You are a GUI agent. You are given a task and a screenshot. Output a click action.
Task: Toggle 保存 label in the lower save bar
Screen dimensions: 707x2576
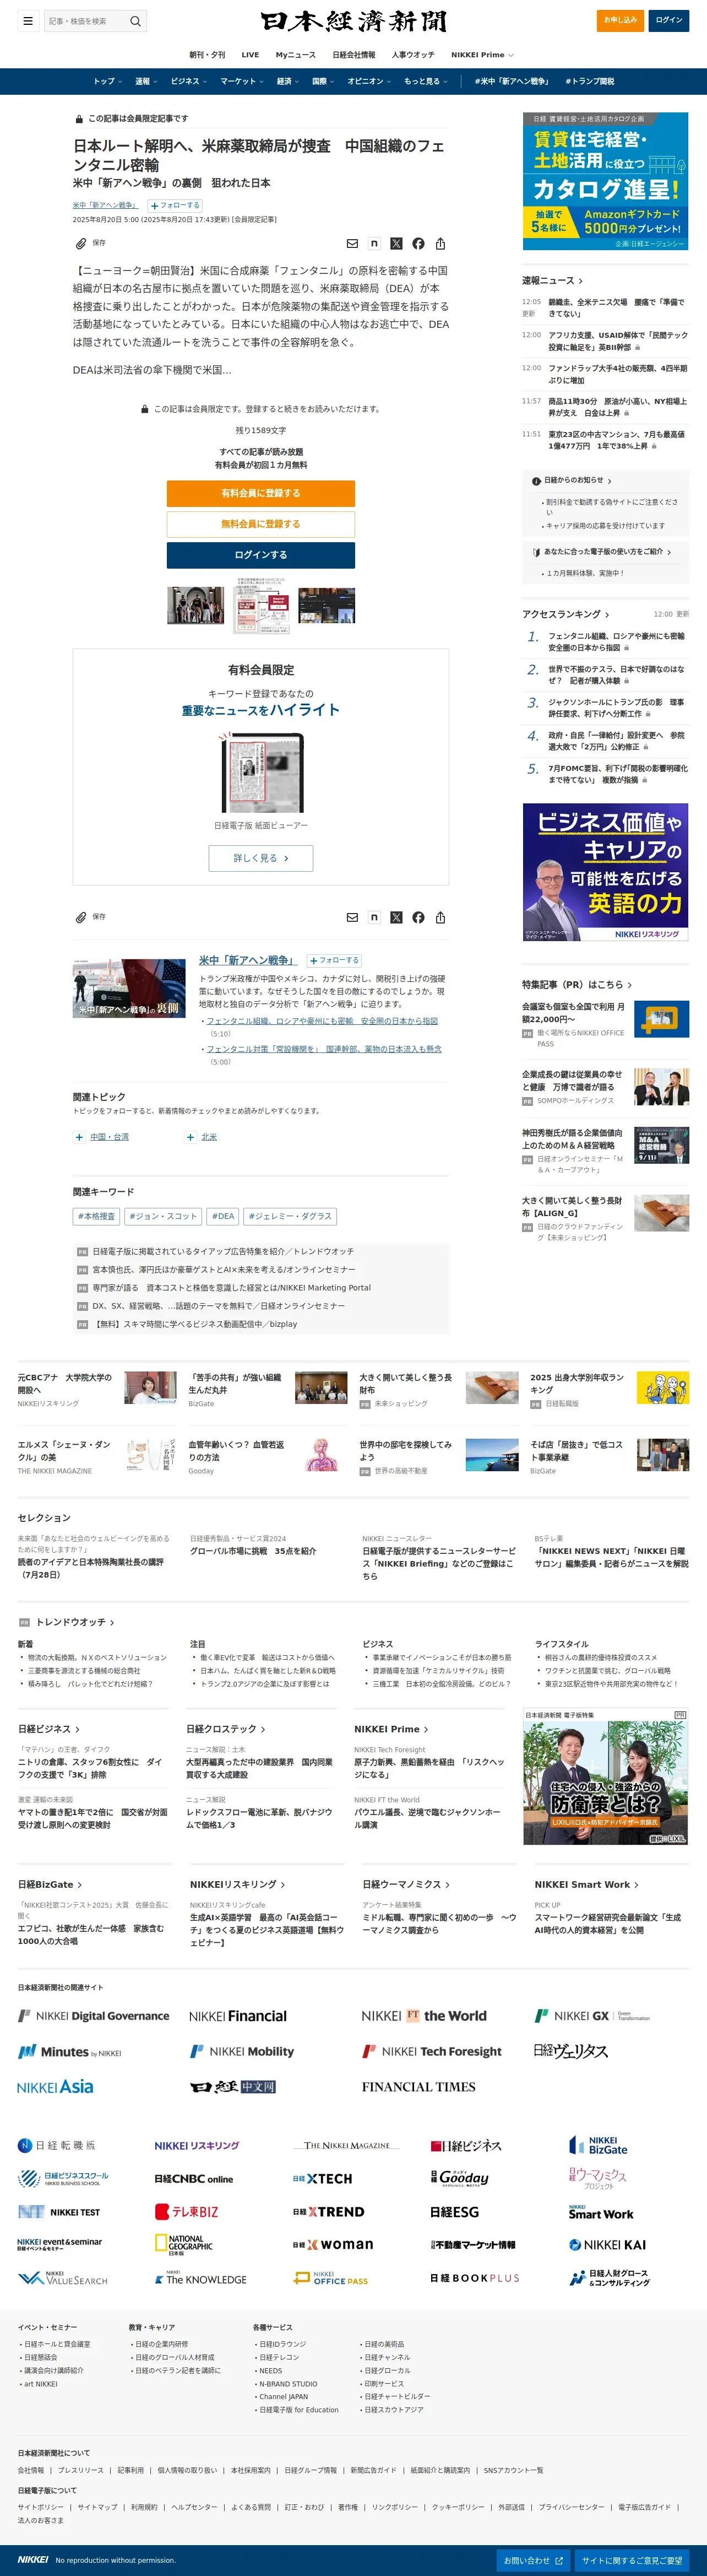click(99, 916)
